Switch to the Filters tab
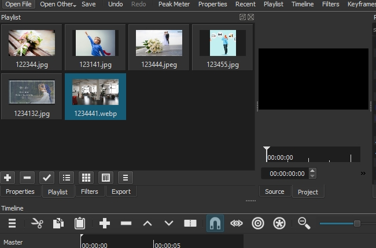 pos(90,191)
